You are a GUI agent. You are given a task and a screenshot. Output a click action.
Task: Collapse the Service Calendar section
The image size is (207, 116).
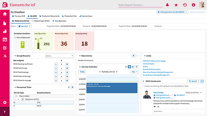80,67
